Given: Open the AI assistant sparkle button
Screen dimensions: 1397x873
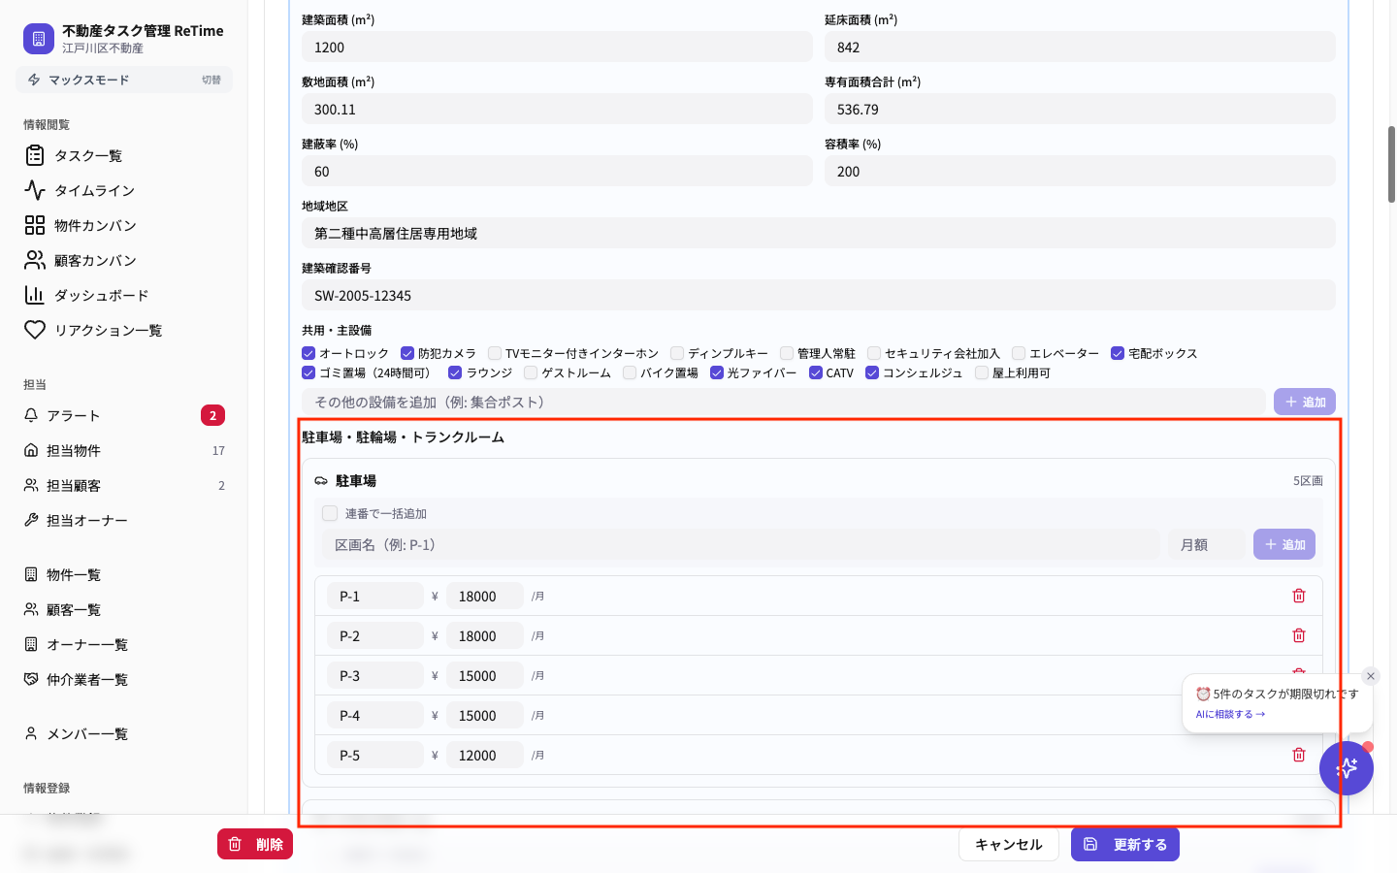Looking at the screenshot, I should [1347, 768].
